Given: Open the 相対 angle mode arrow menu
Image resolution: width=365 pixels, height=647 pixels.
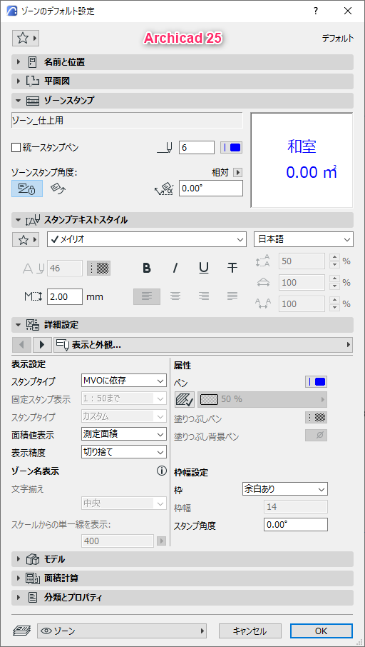Looking at the screenshot, I should 237,173.
